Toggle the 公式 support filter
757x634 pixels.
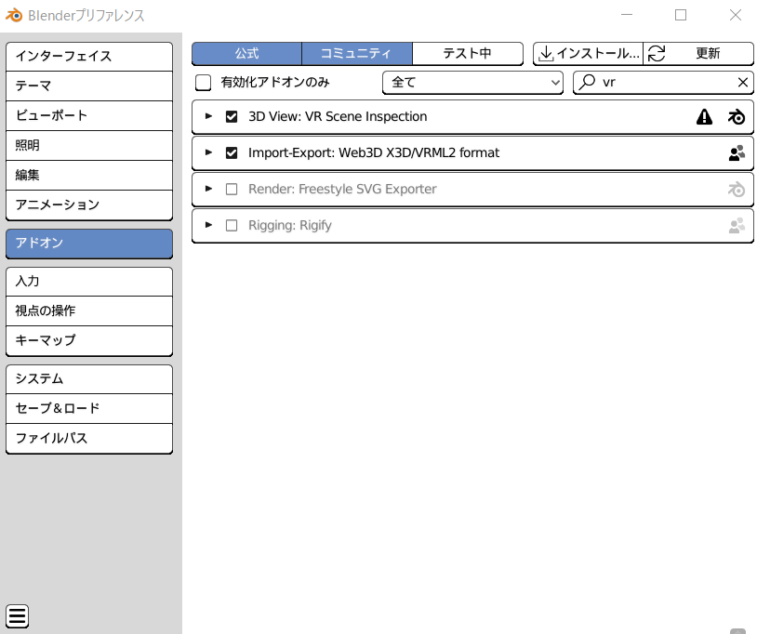click(x=246, y=54)
